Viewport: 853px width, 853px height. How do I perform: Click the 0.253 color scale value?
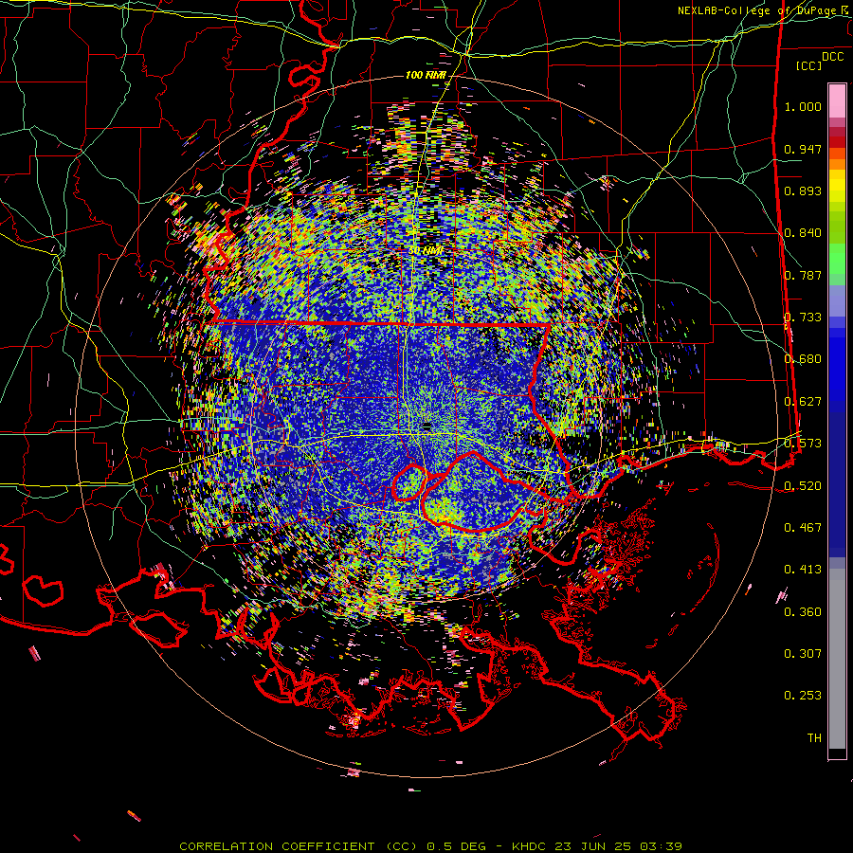point(803,696)
